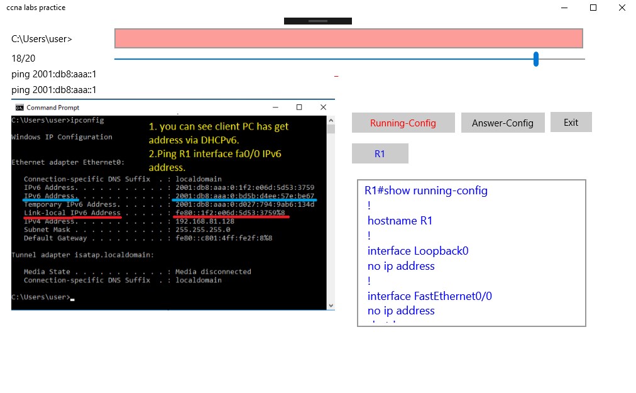The width and height of the screenshot is (636, 393).
Task: Click the progress slider thumb
Action: point(536,59)
